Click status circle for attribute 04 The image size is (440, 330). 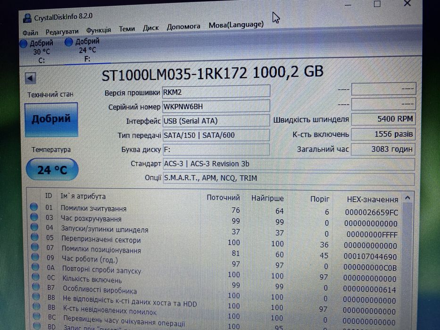click(x=34, y=227)
